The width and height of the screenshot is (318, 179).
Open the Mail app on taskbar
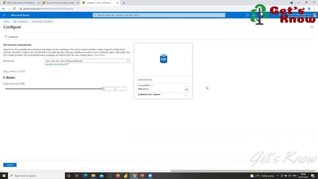point(101,176)
